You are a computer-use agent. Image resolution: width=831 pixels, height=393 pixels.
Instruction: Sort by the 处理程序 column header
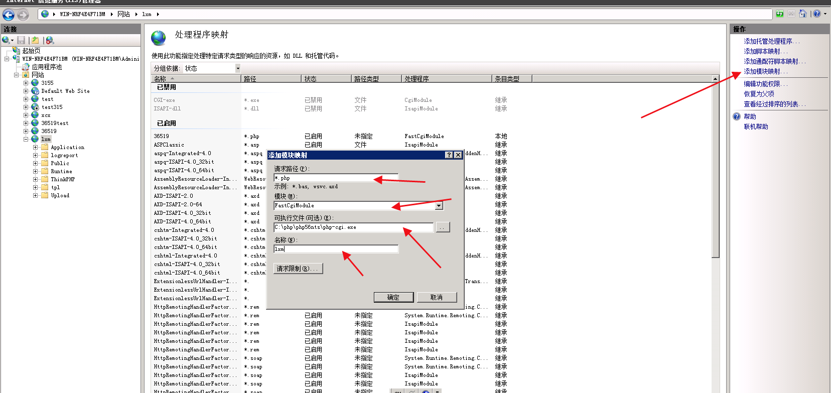click(x=447, y=79)
